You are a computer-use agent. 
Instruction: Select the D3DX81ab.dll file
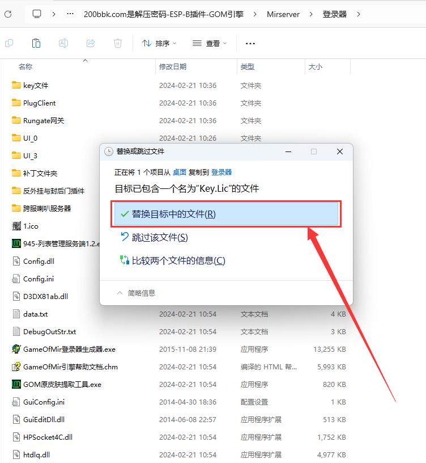click(40, 296)
